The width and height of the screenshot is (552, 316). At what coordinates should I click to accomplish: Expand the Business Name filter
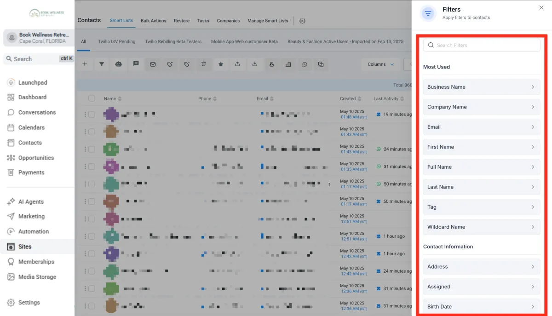click(x=482, y=87)
